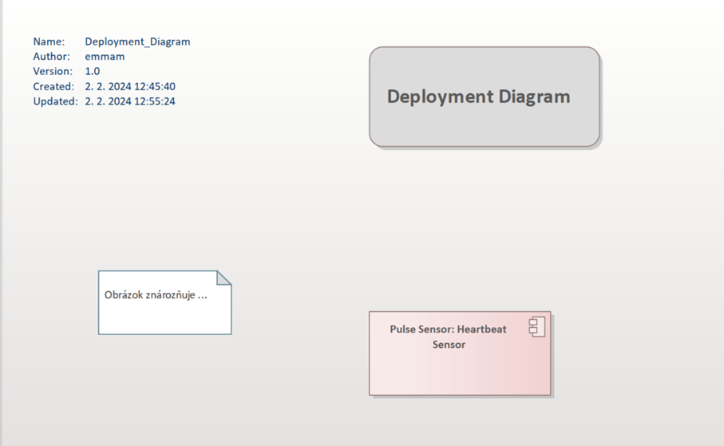Click the 'Name:' label in diagram info
The height and width of the screenshot is (446, 724).
pos(49,41)
